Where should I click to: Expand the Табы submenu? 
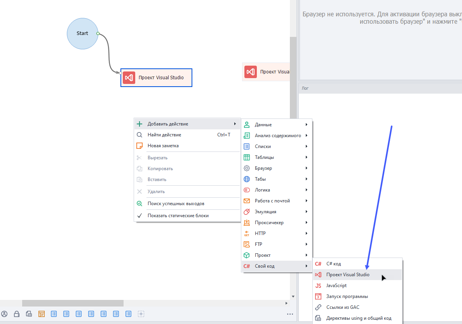276,179
